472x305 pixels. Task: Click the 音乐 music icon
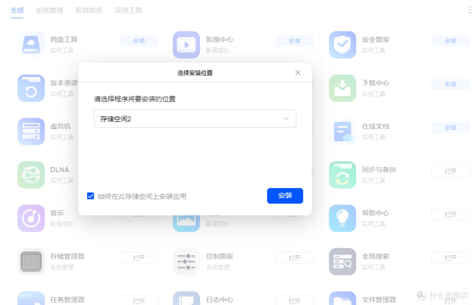click(x=31, y=218)
